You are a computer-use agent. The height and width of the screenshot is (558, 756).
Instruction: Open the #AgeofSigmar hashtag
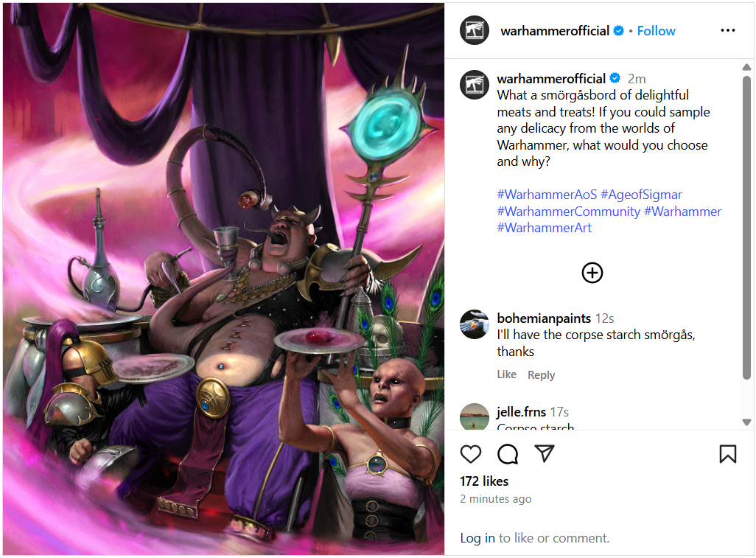point(641,195)
